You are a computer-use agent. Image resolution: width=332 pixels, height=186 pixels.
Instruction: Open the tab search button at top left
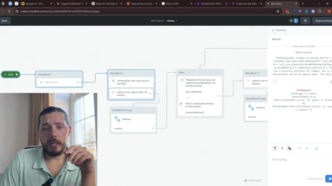coord(3,3)
